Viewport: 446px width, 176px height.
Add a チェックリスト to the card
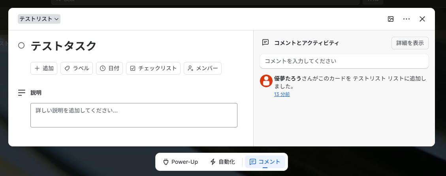(x=153, y=68)
